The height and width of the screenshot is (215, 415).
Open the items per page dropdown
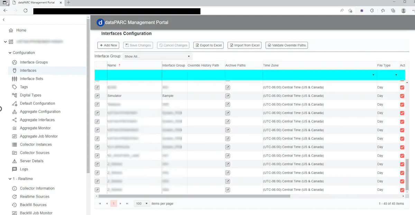(x=142, y=204)
